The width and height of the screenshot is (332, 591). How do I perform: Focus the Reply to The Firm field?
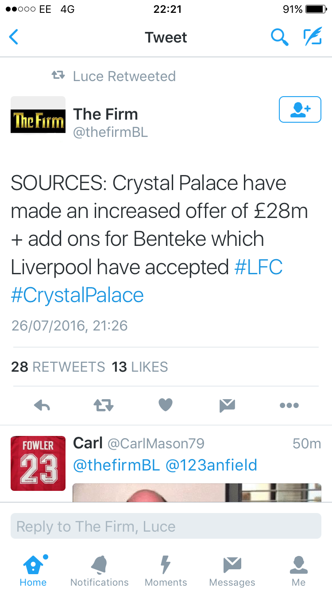pos(166,526)
